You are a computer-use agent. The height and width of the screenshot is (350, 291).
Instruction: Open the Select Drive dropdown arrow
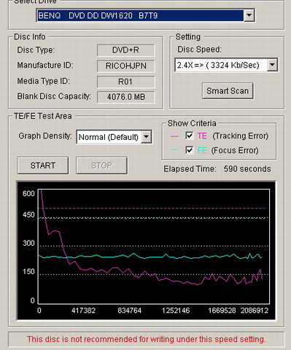point(249,15)
